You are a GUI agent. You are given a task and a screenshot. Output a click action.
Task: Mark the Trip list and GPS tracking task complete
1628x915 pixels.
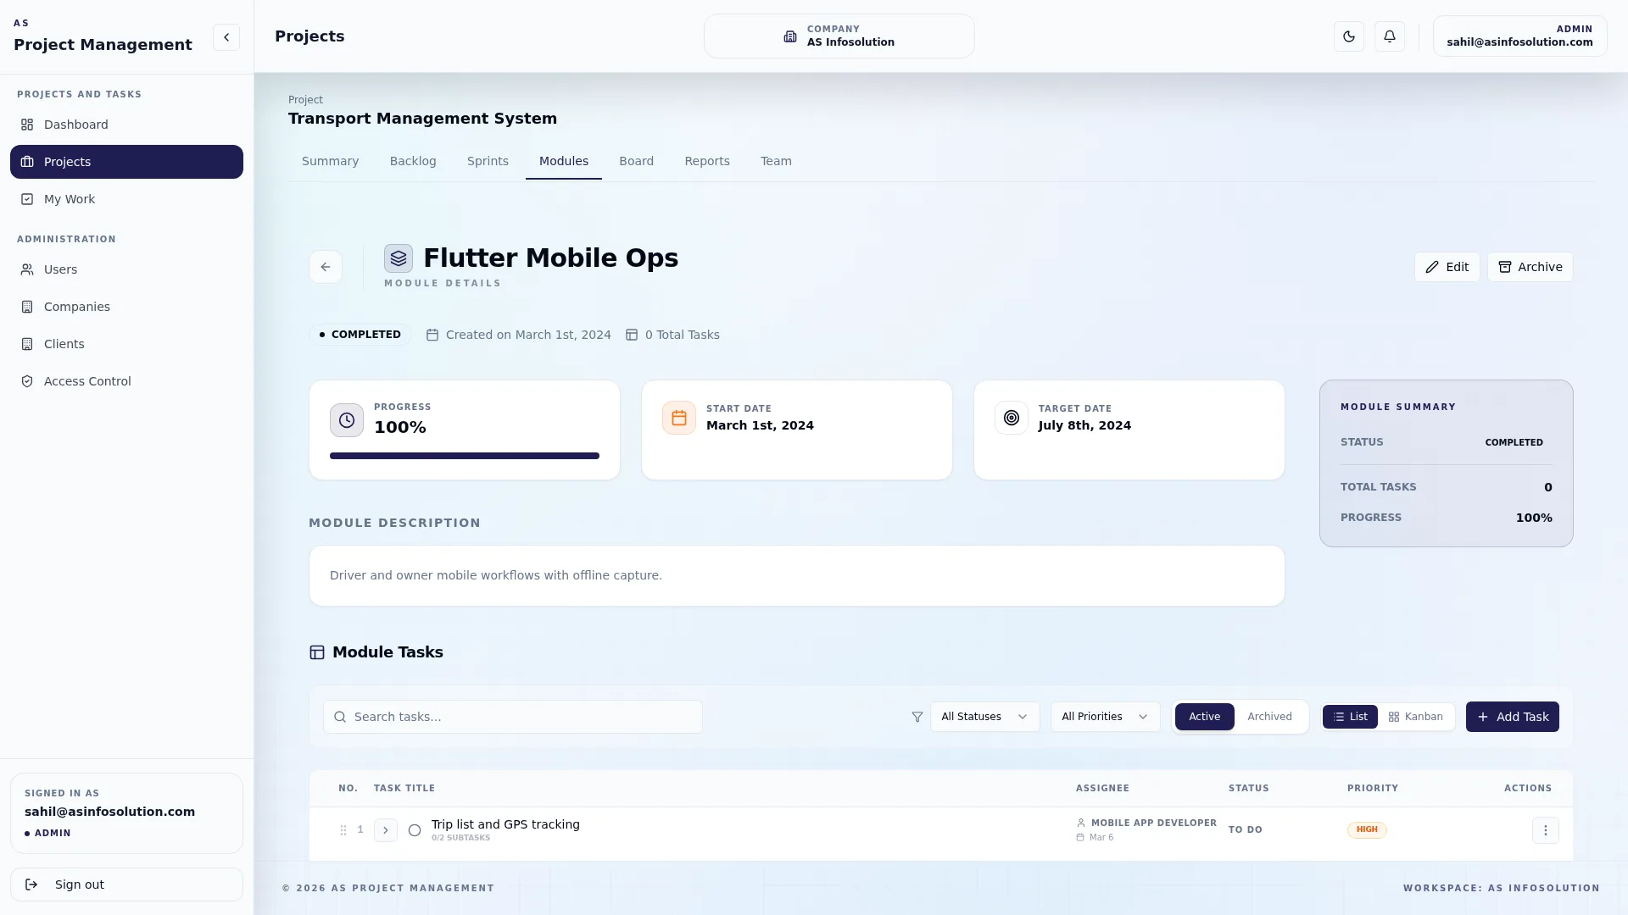tap(415, 830)
